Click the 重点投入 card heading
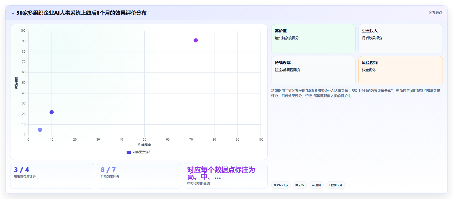Image resolution: width=453 pixels, height=199 pixels. tap(370, 31)
